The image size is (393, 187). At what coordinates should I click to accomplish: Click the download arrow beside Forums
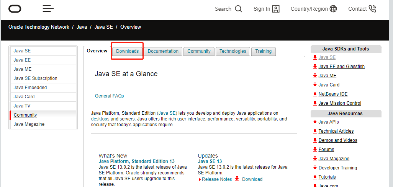315,150
